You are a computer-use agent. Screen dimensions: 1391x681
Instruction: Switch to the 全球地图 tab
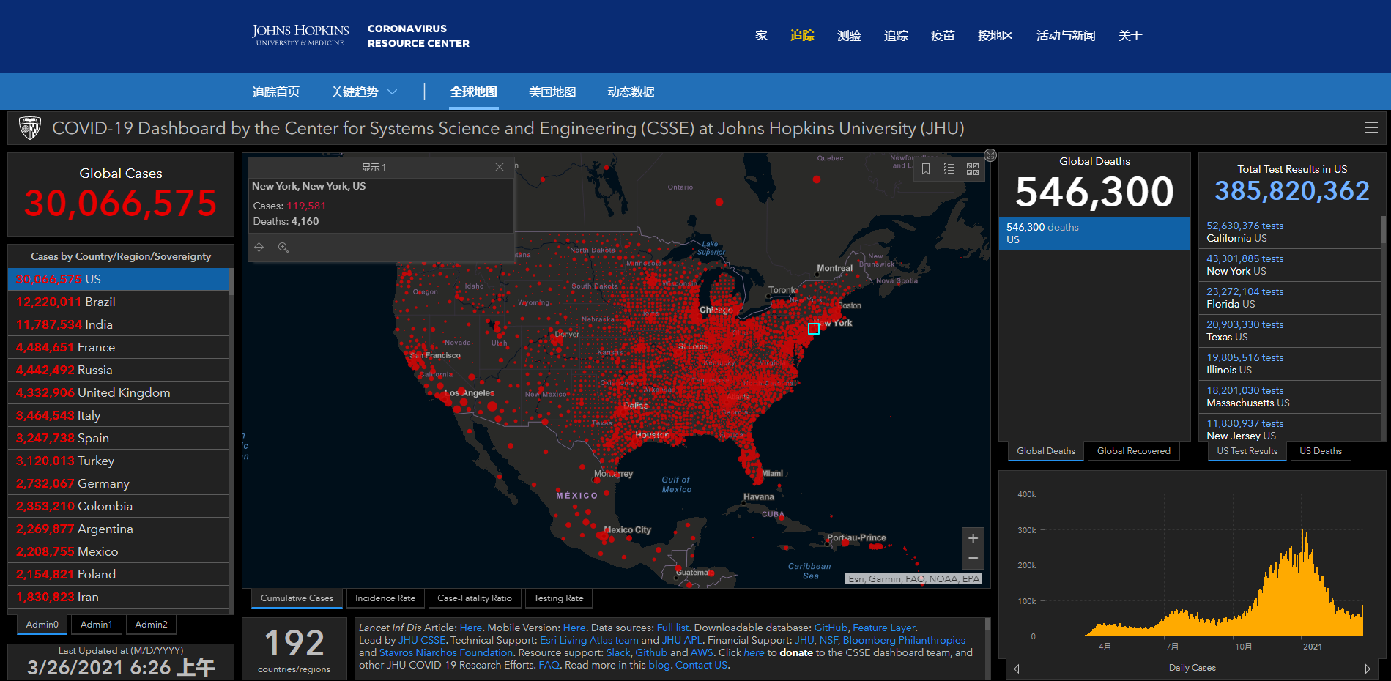[474, 92]
